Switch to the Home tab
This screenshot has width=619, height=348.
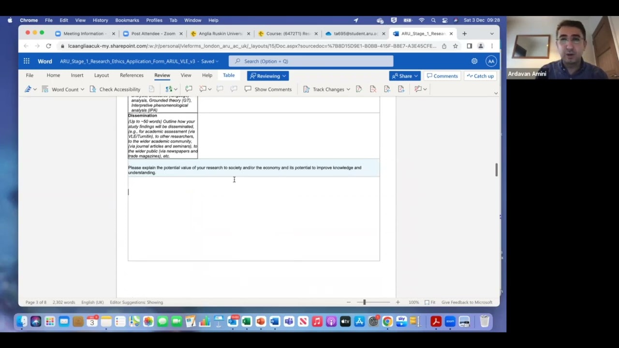point(53,75)
